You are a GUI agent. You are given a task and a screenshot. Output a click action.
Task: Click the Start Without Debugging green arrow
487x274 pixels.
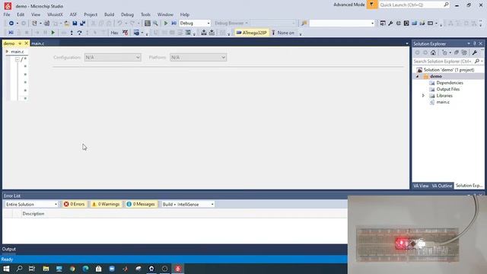tap(166, 24)
